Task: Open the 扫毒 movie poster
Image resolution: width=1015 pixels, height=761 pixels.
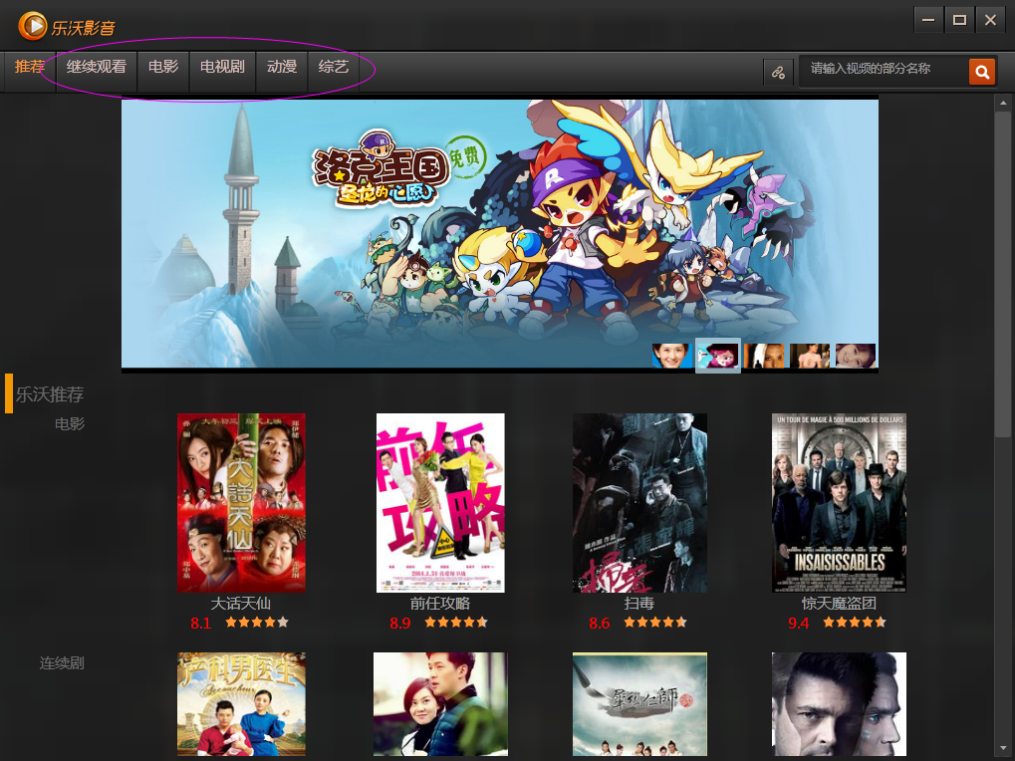Action: [x=639, y=503]
